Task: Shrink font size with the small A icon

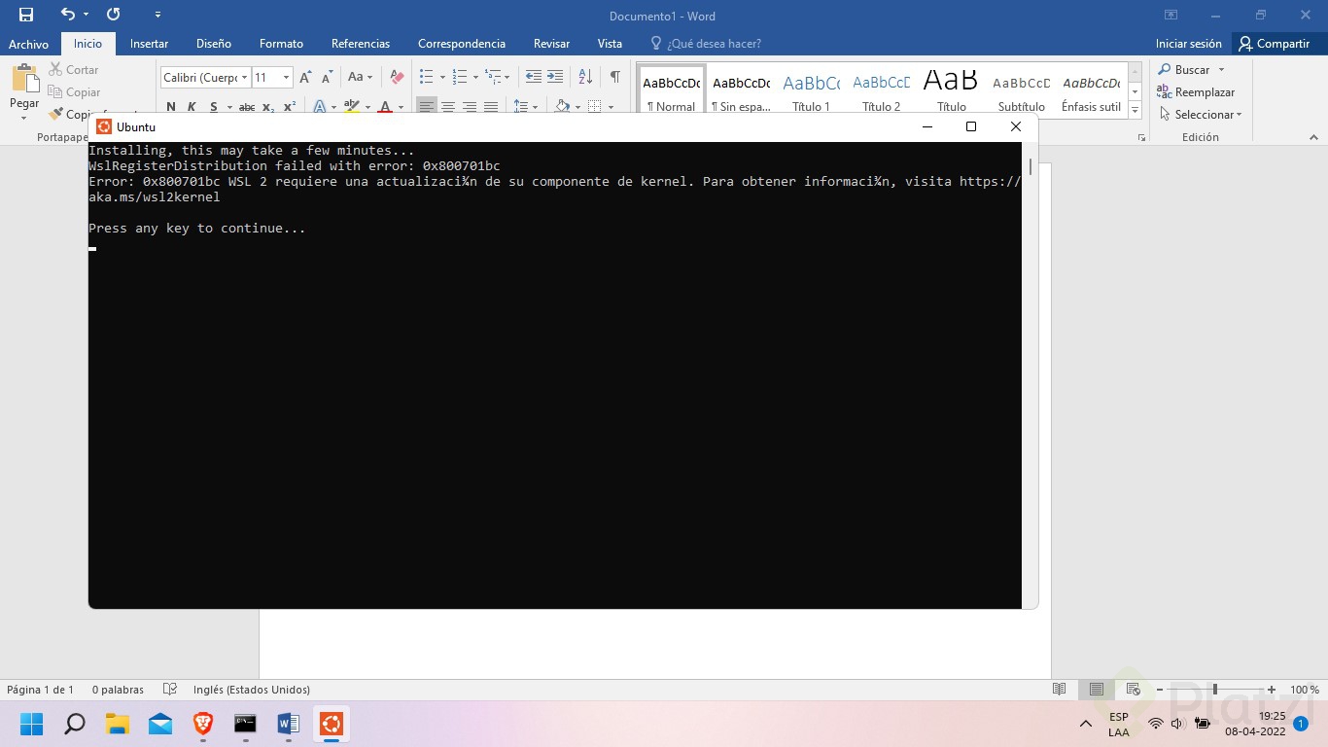Action: [x=327, y=77]
